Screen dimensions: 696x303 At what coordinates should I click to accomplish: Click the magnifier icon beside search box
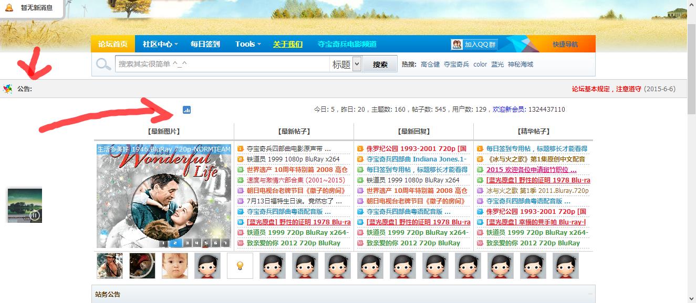coord(103,64)
